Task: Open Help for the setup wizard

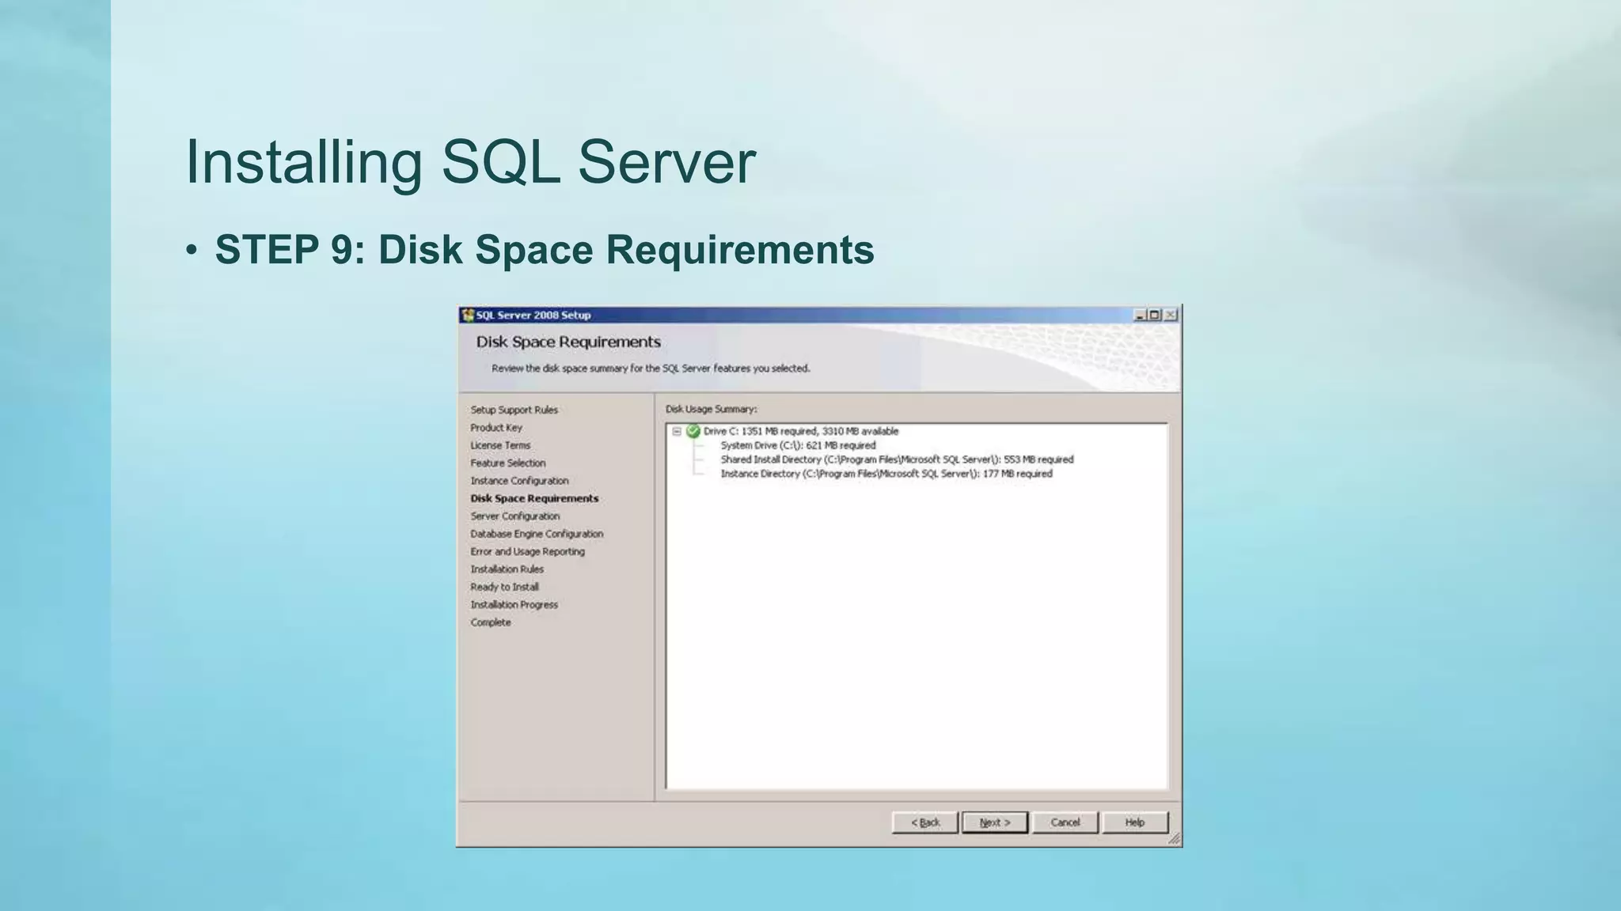Action: 1135,822
